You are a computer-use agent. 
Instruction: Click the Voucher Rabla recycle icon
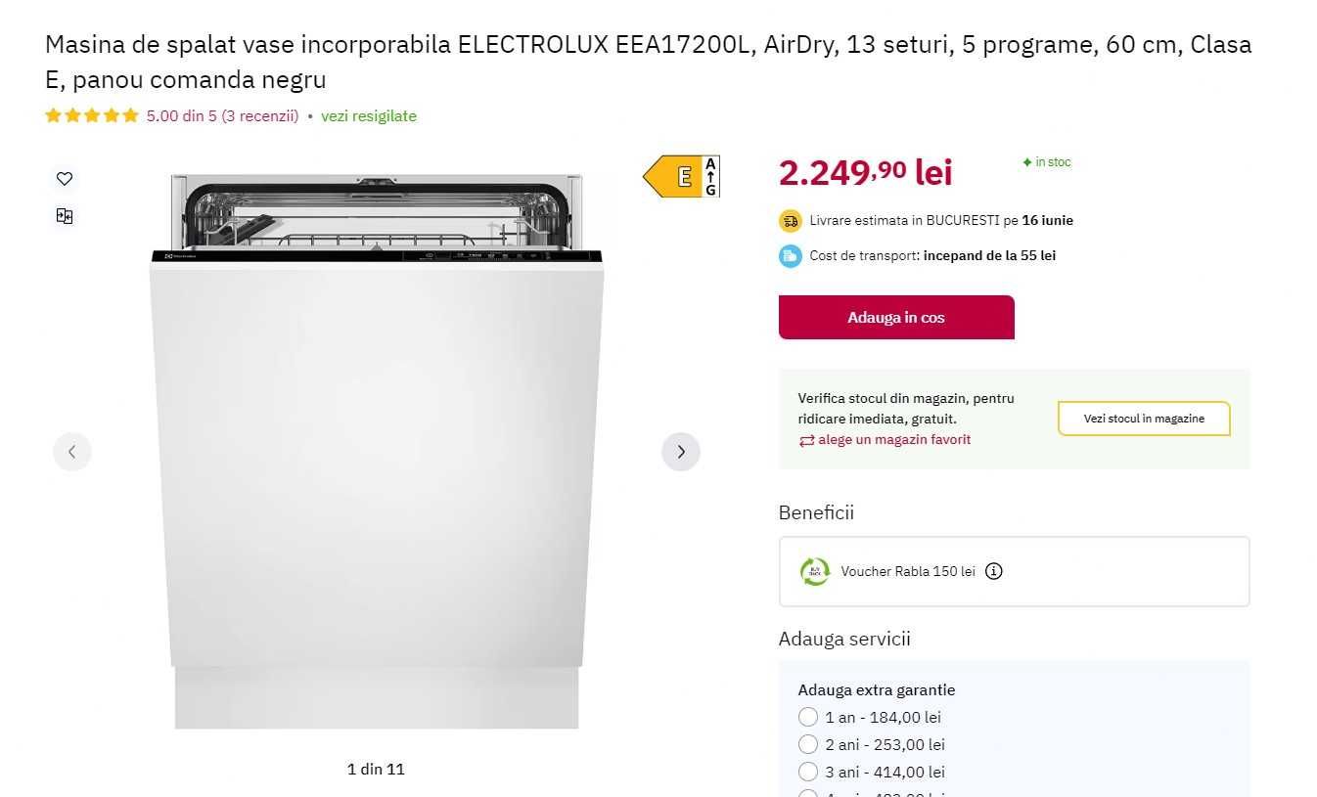(x=815, y=571)
